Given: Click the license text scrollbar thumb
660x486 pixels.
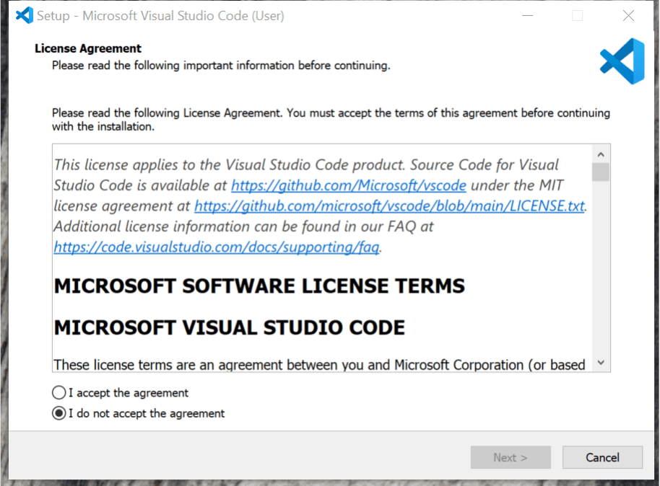Looking at the screenshot, I should pos(600,172).
